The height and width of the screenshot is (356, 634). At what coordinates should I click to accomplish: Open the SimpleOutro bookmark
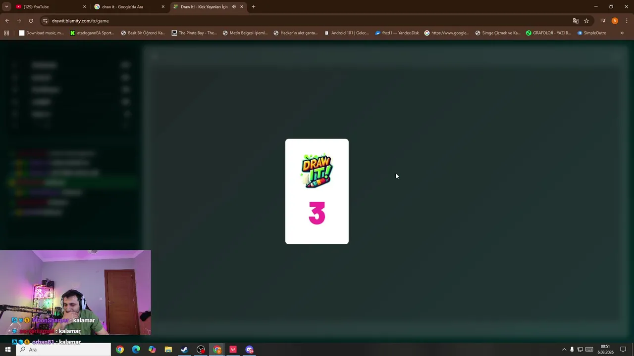tap(592, 33)
